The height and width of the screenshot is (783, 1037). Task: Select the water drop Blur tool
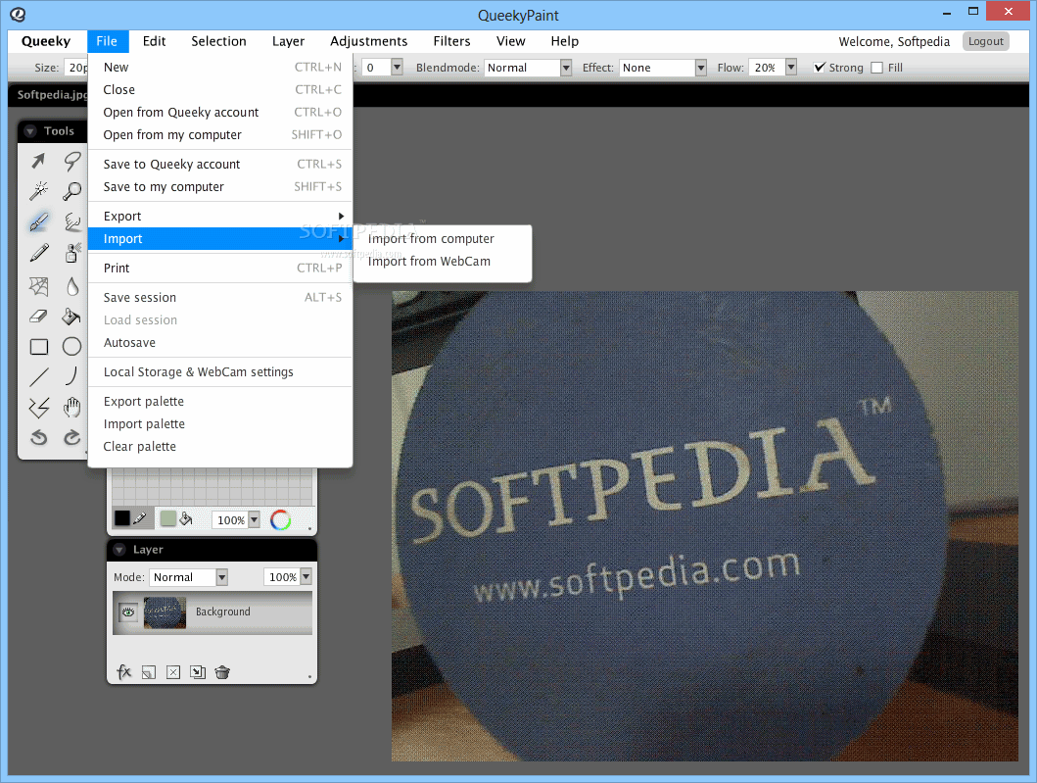72,286
